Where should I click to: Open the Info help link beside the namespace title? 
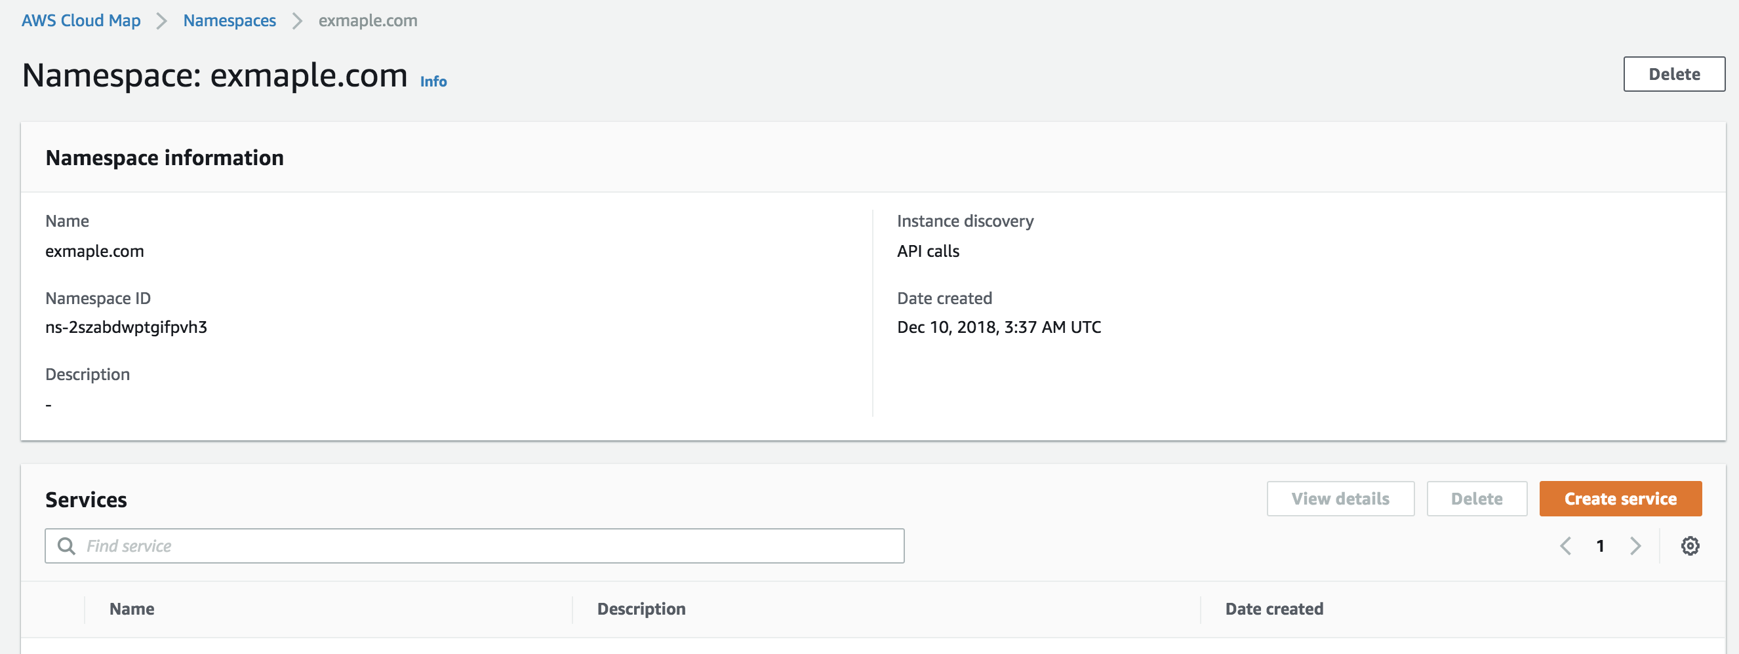[x=433, y=81]
